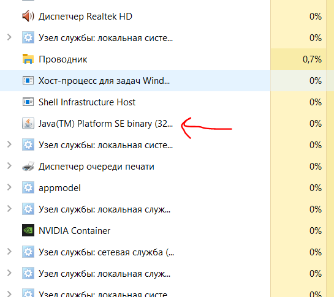
Task: Click the 0% CPU value of appmodel
Action: (316, 188)
